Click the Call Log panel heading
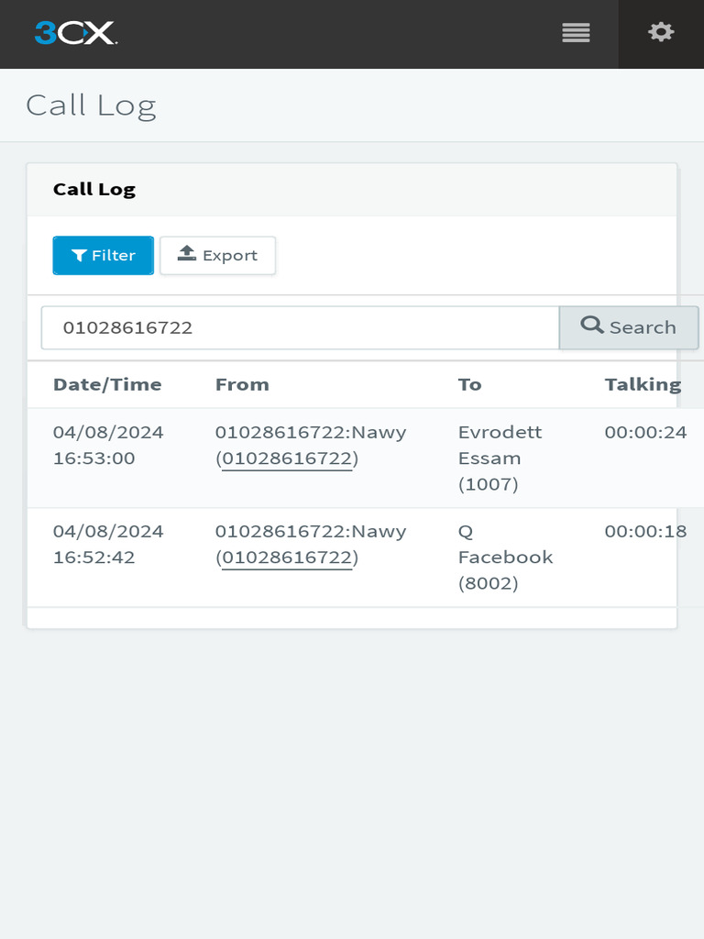This screenshot has width=704, height=939. click(x=94, y=190)
